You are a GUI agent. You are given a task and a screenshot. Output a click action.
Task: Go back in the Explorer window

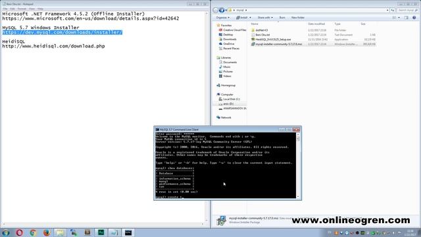pos(216,11)
